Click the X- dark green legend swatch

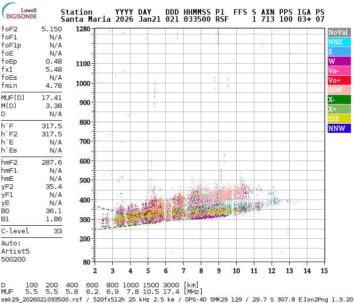click(x=339, y=99)
